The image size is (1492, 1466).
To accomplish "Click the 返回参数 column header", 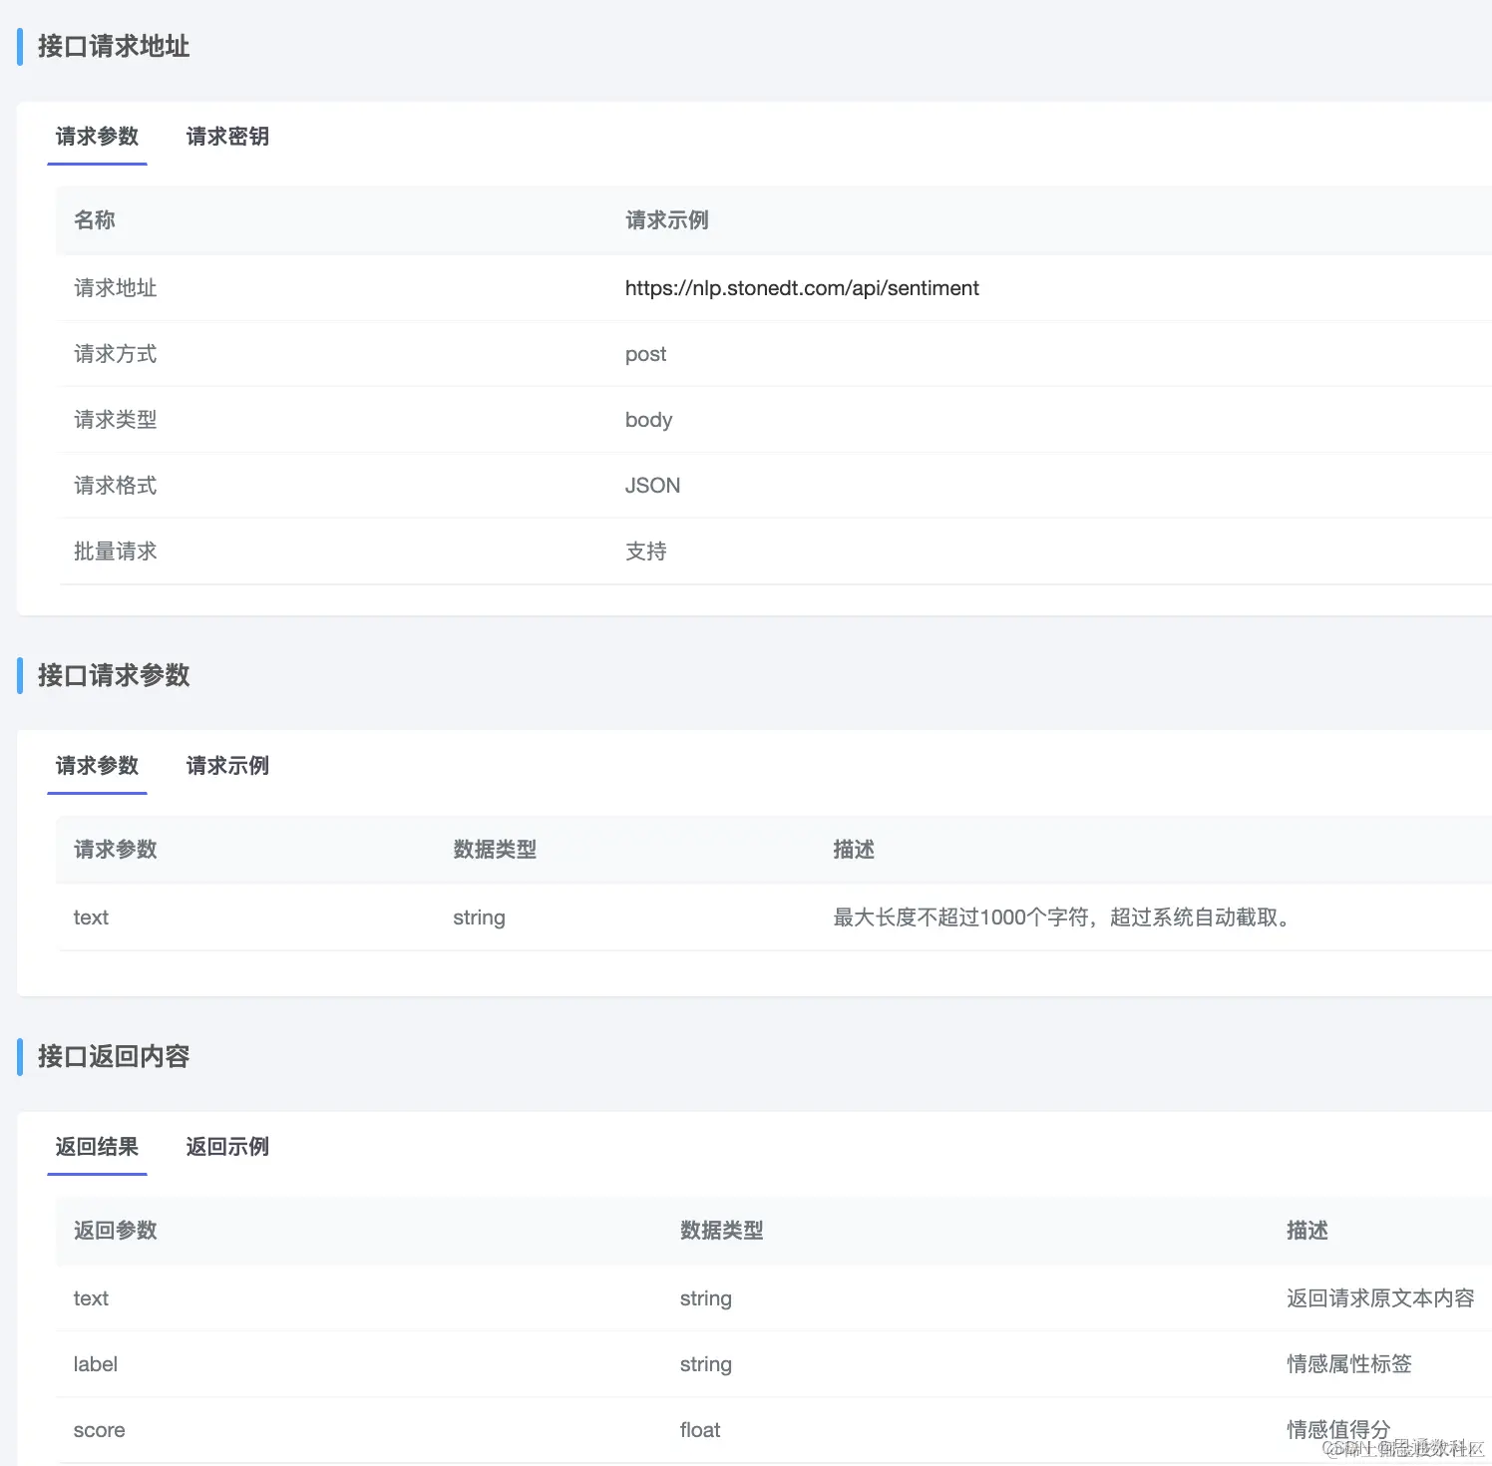I will (116, 1231).
